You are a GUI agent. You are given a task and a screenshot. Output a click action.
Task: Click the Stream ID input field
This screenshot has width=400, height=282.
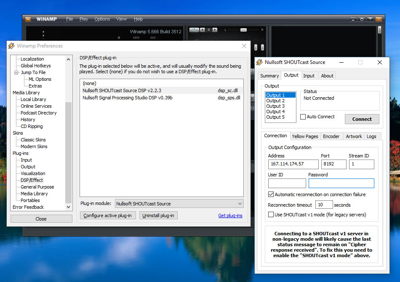[x=362, y=164]
